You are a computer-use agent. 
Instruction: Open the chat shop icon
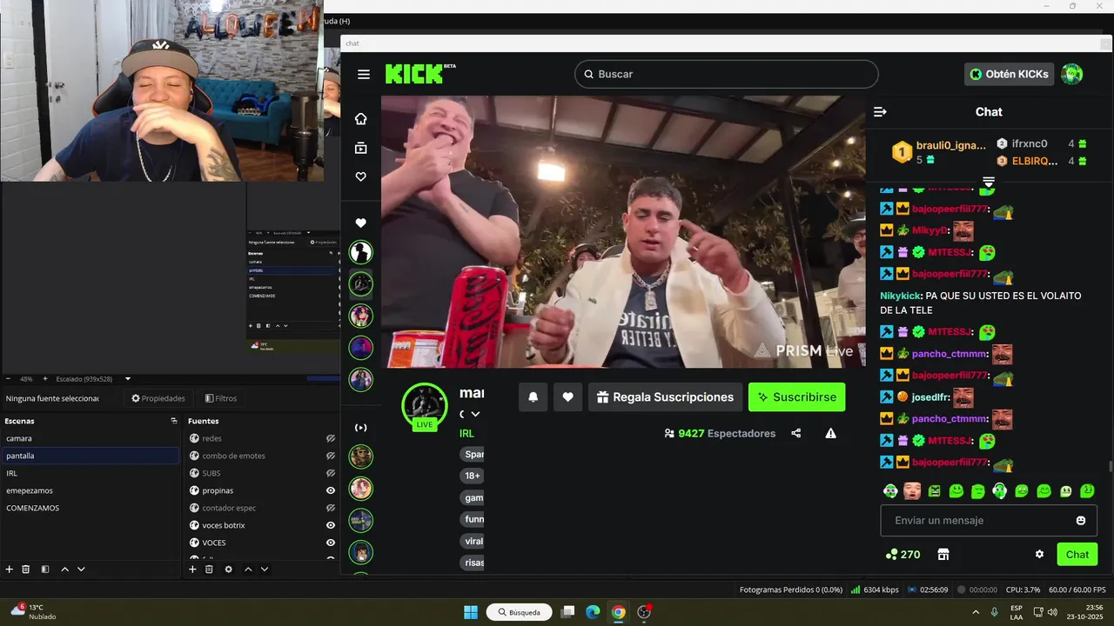pyautogui.click(x=943, y=554)
